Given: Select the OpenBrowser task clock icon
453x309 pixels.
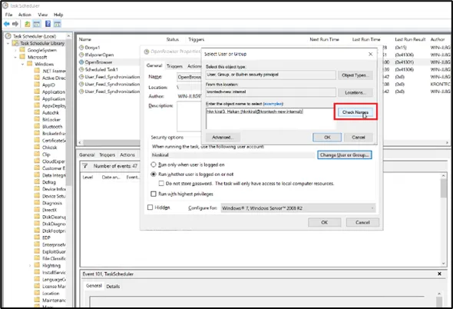Looking at the screenshot, I should pyautogui.click(x=81, y=62).
